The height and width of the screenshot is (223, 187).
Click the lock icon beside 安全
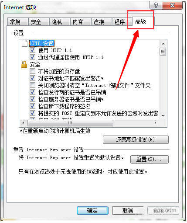coord(24,64)
